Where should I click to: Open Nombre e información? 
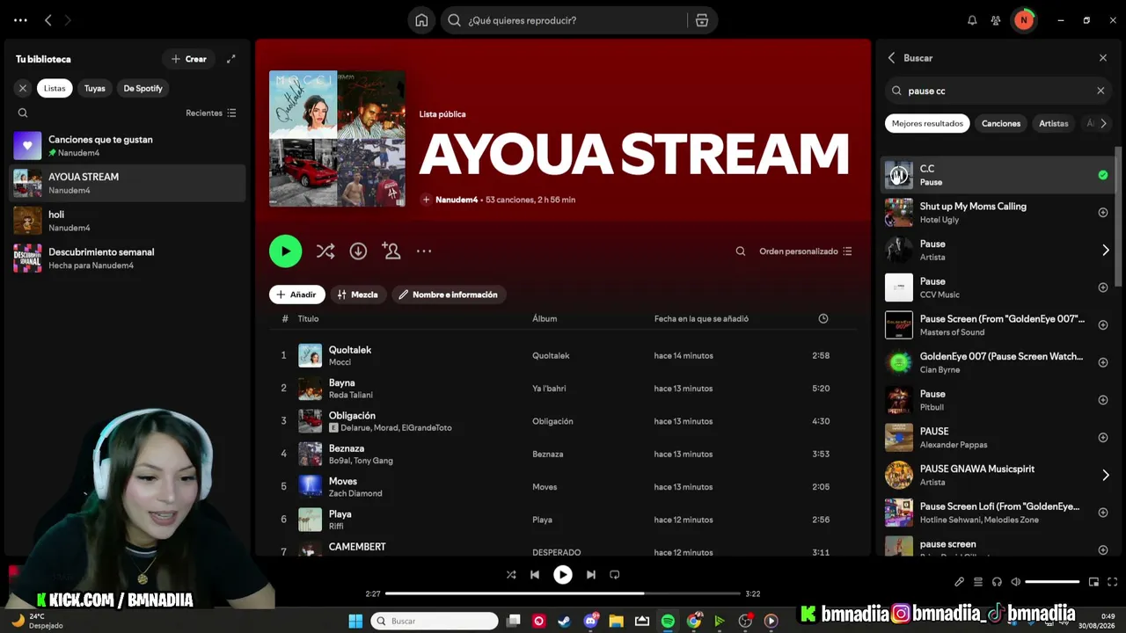coord(449,295)
